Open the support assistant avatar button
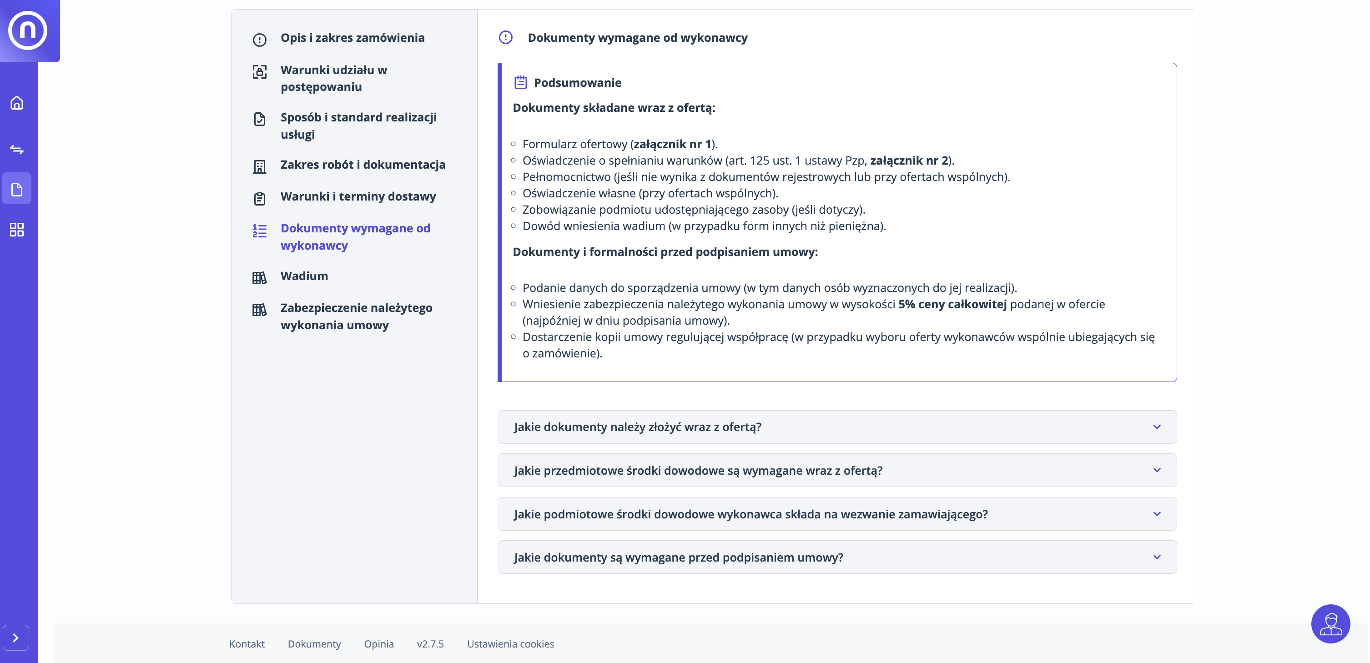This screenshot has height=663, width=1370. [x=1330, y=623]
